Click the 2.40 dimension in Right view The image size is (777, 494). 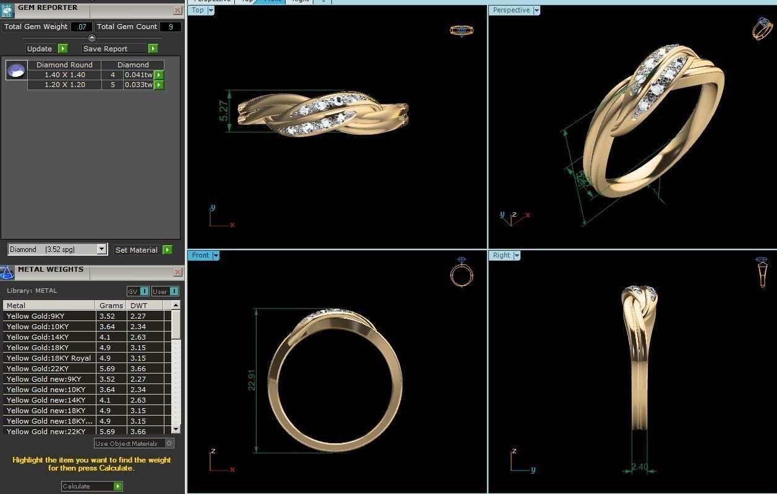click(x=639, y=467)
